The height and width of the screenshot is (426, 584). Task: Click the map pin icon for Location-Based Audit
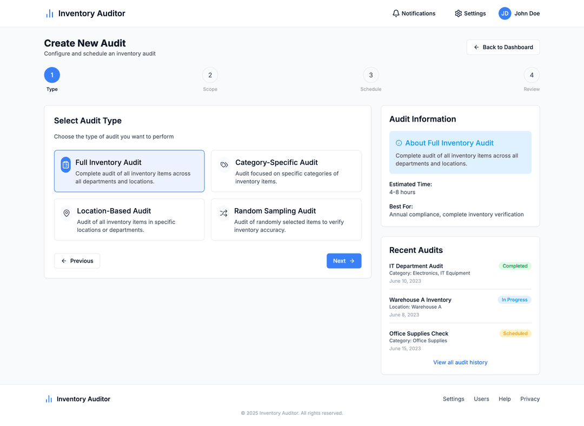[x=67, y=214]
